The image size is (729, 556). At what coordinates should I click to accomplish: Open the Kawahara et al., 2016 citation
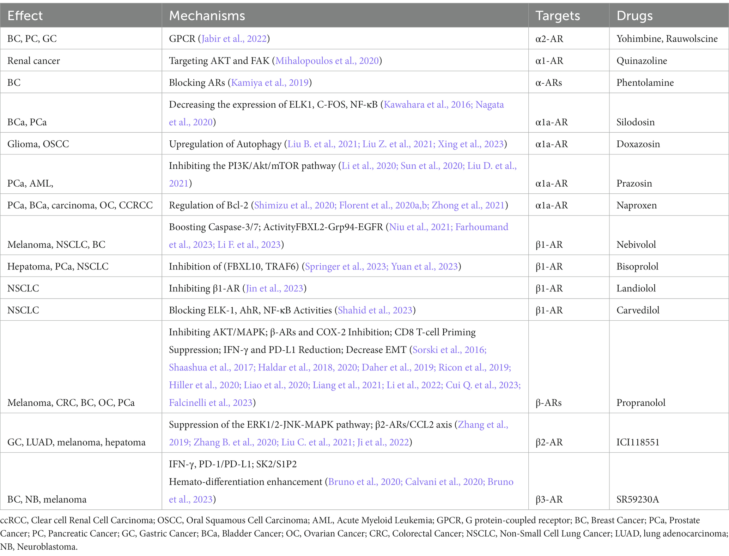427,104
